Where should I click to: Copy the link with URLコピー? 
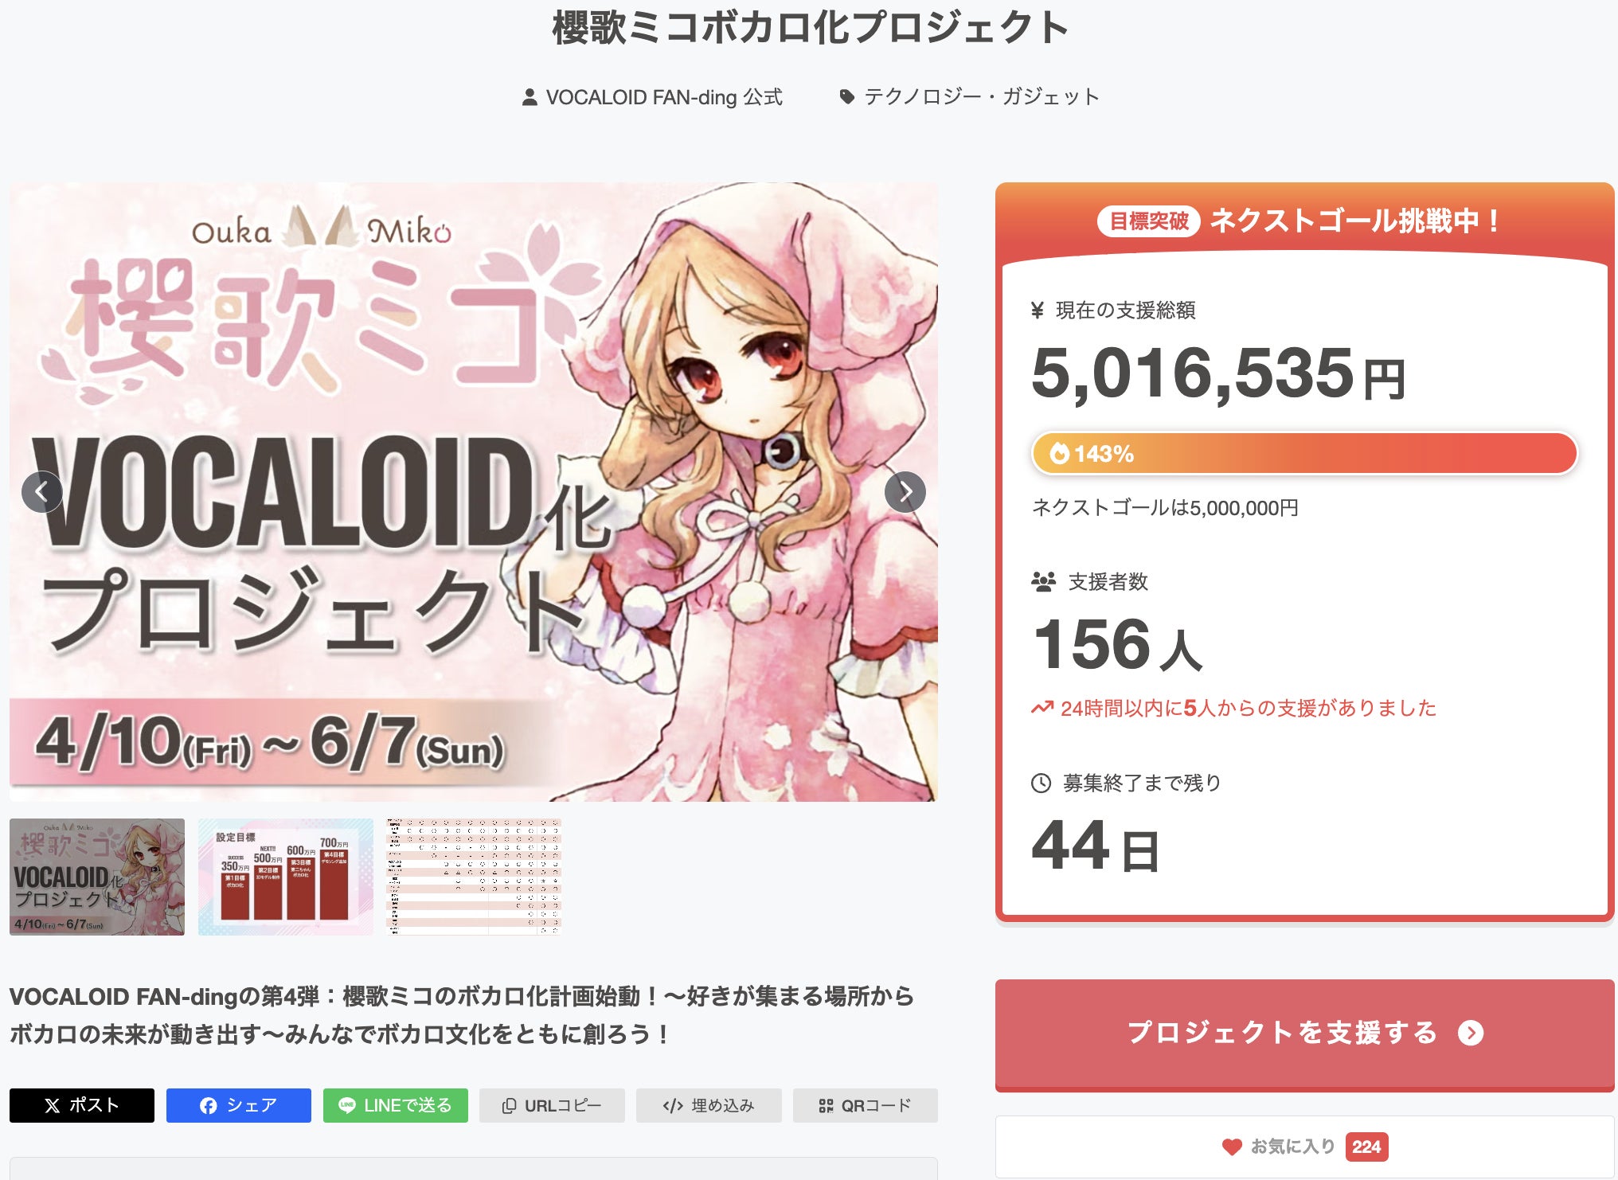(x=552, y=1105)
